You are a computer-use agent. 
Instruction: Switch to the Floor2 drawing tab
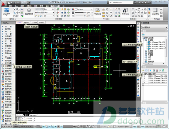27,23
